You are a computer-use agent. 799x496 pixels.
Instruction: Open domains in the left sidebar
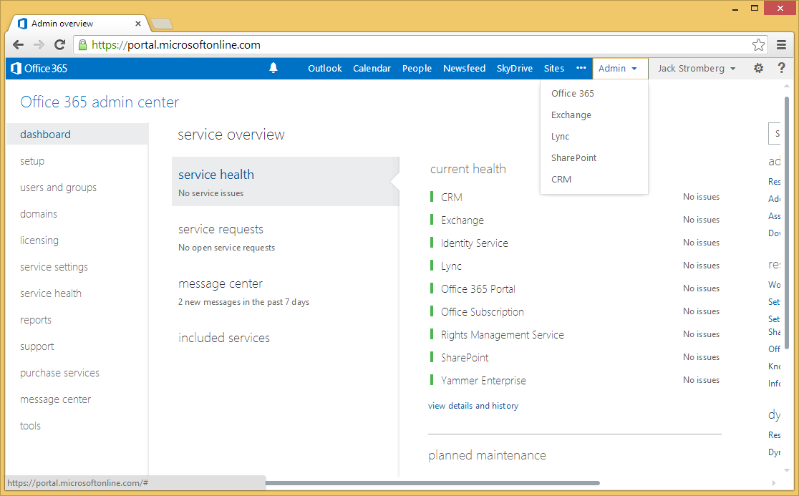[39, 214]
